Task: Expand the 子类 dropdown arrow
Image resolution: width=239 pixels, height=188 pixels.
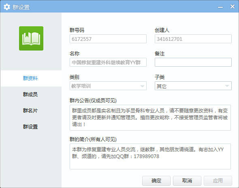Action: [x=227, y=86]
